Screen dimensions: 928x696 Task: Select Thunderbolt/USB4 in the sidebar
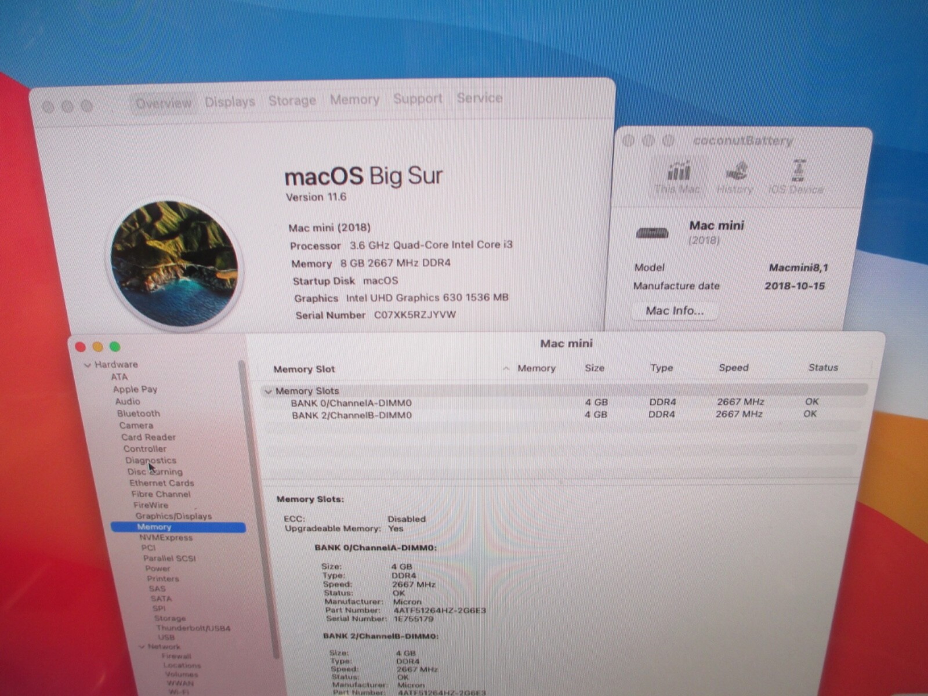(193, 628)
